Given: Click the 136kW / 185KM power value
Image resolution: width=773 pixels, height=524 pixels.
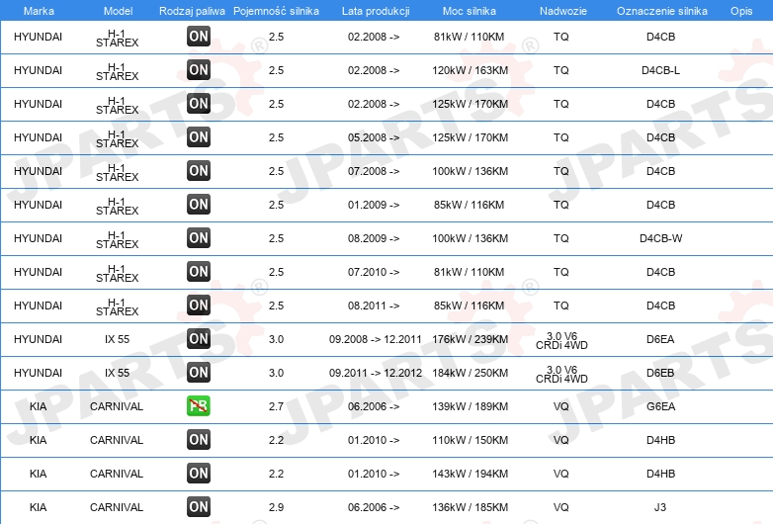Looking at the screenshot, I should click(470, 507).
